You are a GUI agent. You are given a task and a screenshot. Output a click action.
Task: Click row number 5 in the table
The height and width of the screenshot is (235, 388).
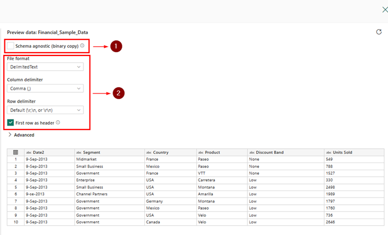point(16,187)
